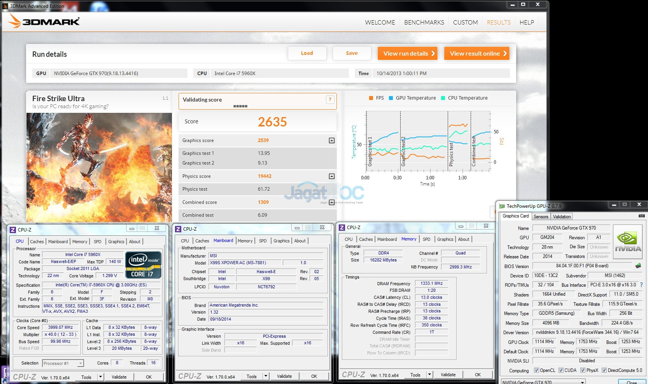This screenshot has width=648, height=384.
Task: Toggle the CUDA checkbox
Action: click(561, 370)
